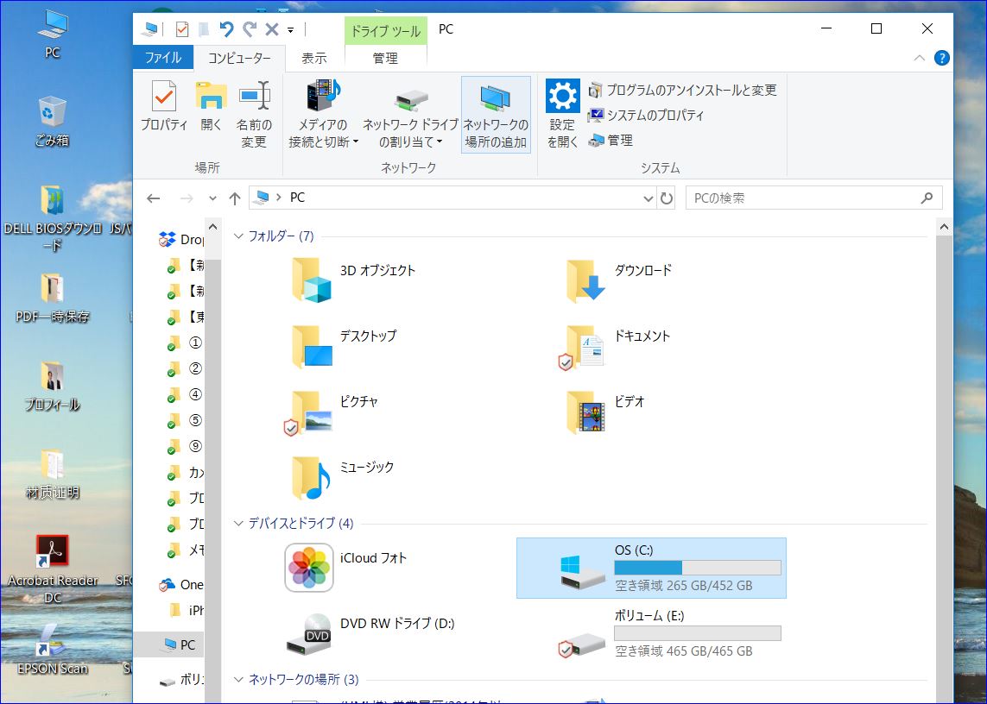The height and width of the screenshot is (704, 987).
Task: Select OneDrive in the navigation pane
Action: [x=181, y=584]
